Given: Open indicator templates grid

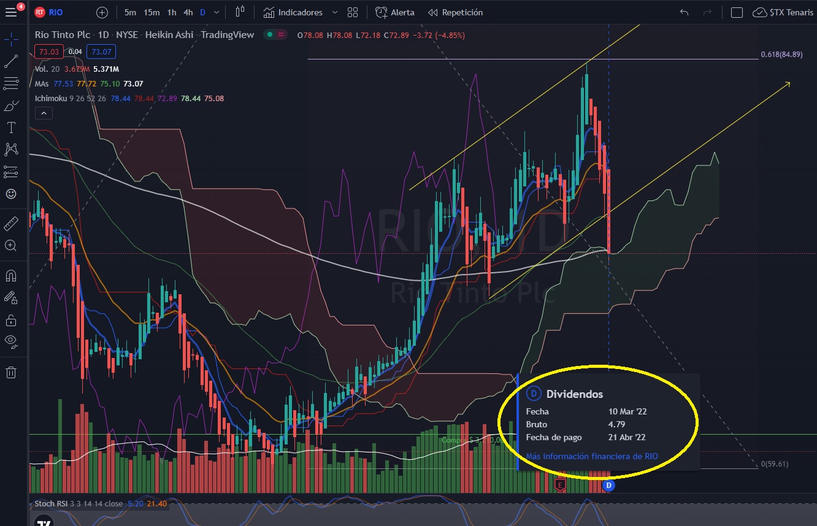Looking at the screenshot, I should pyautogui.click(x=353, y=12).
